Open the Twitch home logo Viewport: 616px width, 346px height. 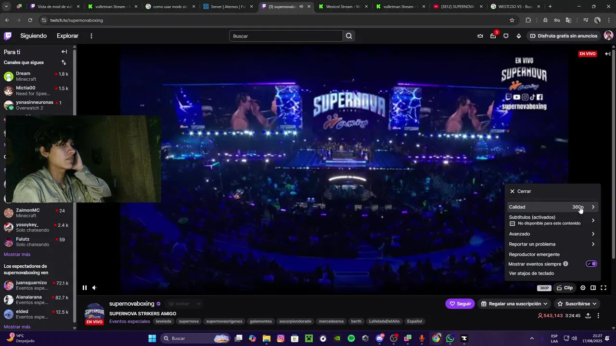point(8,36)
